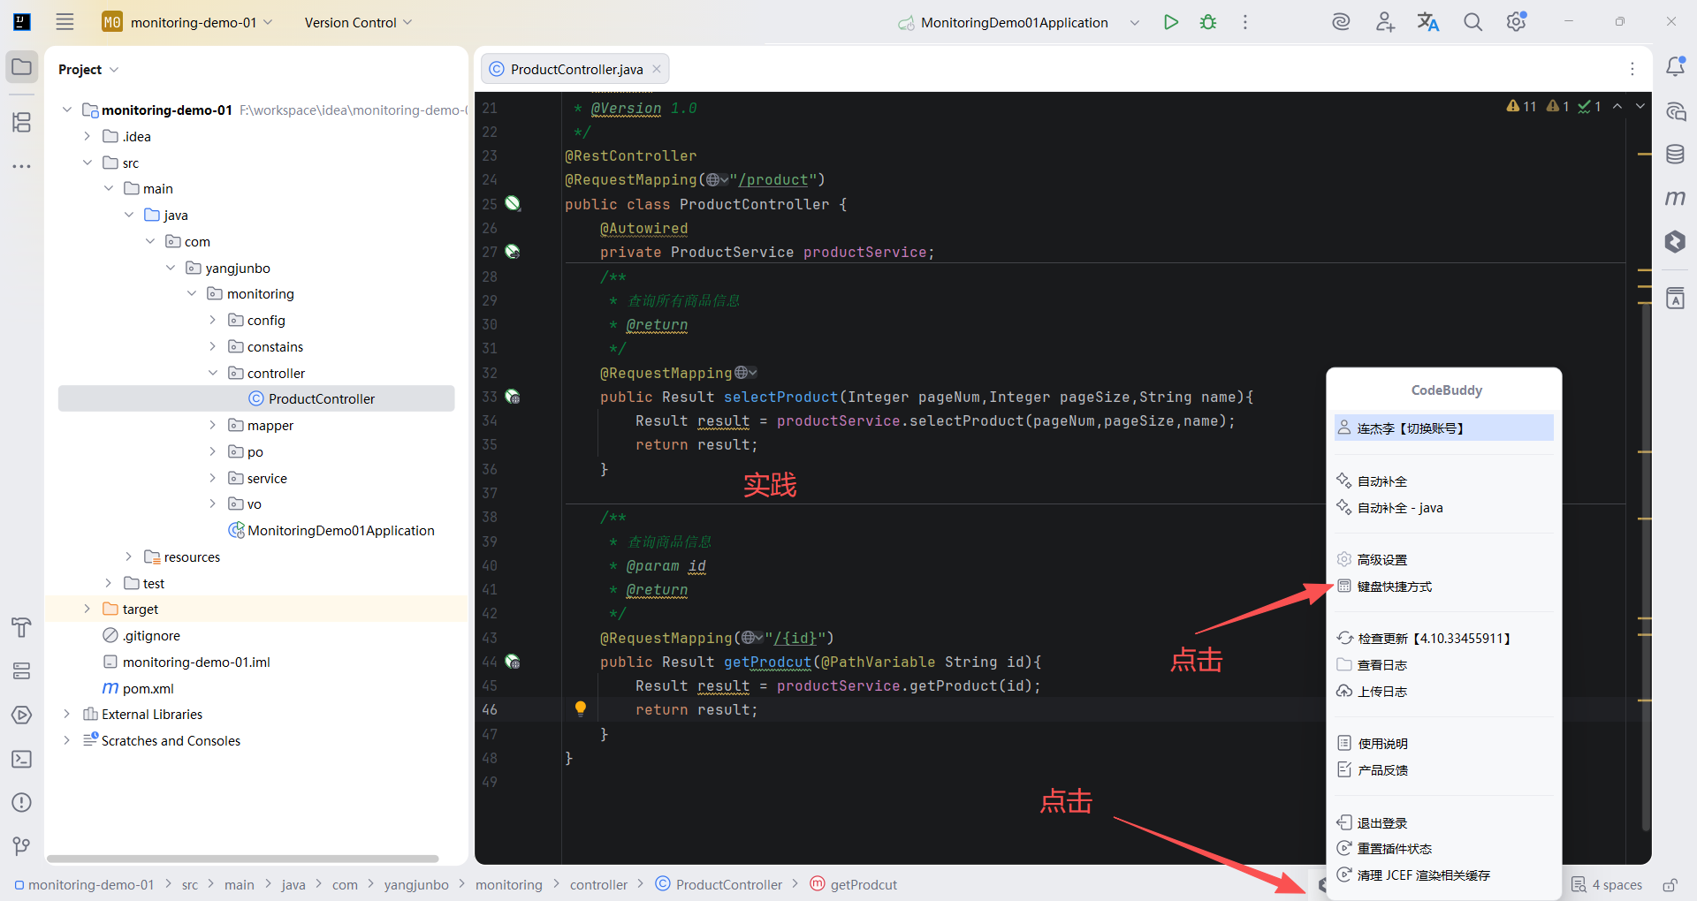Select ProductController in project tree
Image resolution: width=1697 pixels, height=901 pixels.
coord(256,398)
